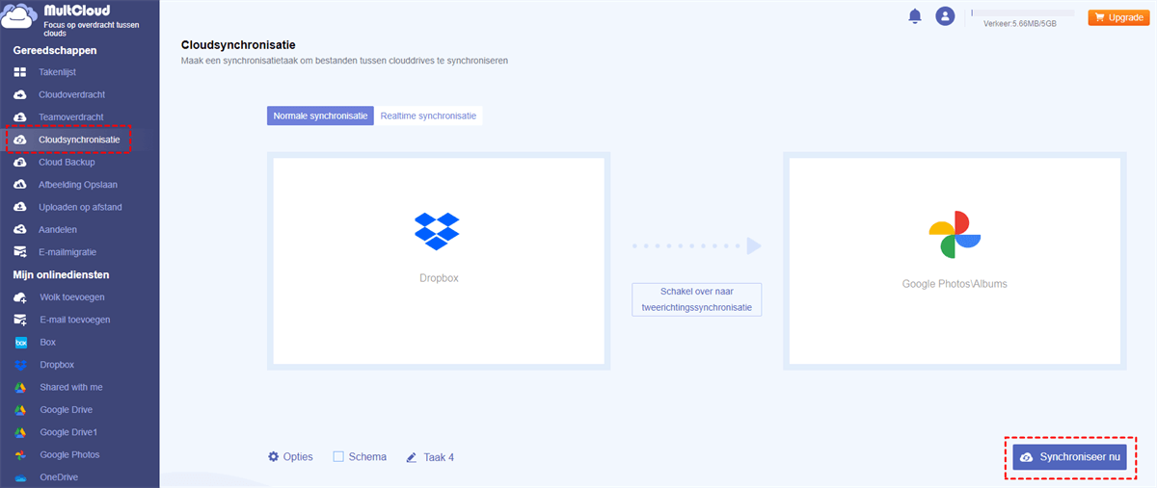Click the MultCloud logo icon
Image resolution: width=1157 pixels, height=488 pixels.
(x=20, y=18)
